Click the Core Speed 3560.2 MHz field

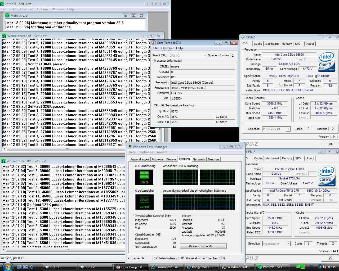click(275, 103)
